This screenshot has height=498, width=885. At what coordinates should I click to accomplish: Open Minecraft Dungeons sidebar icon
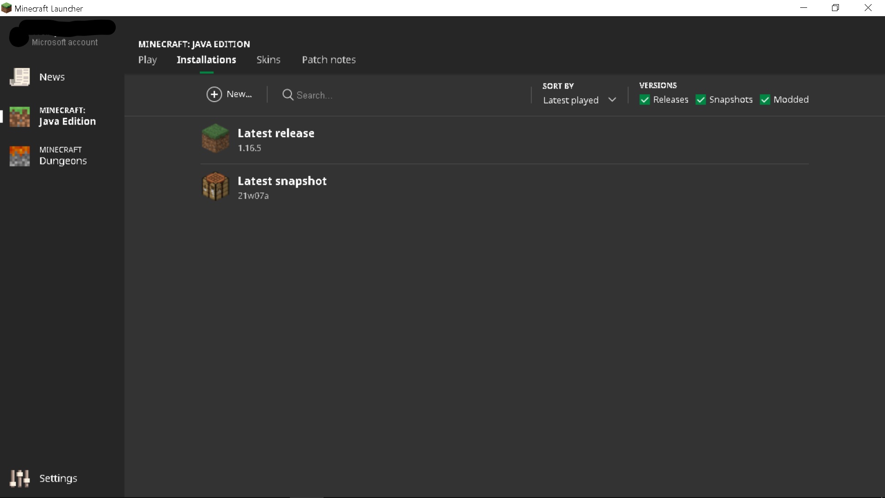click(x=19, y=156)
